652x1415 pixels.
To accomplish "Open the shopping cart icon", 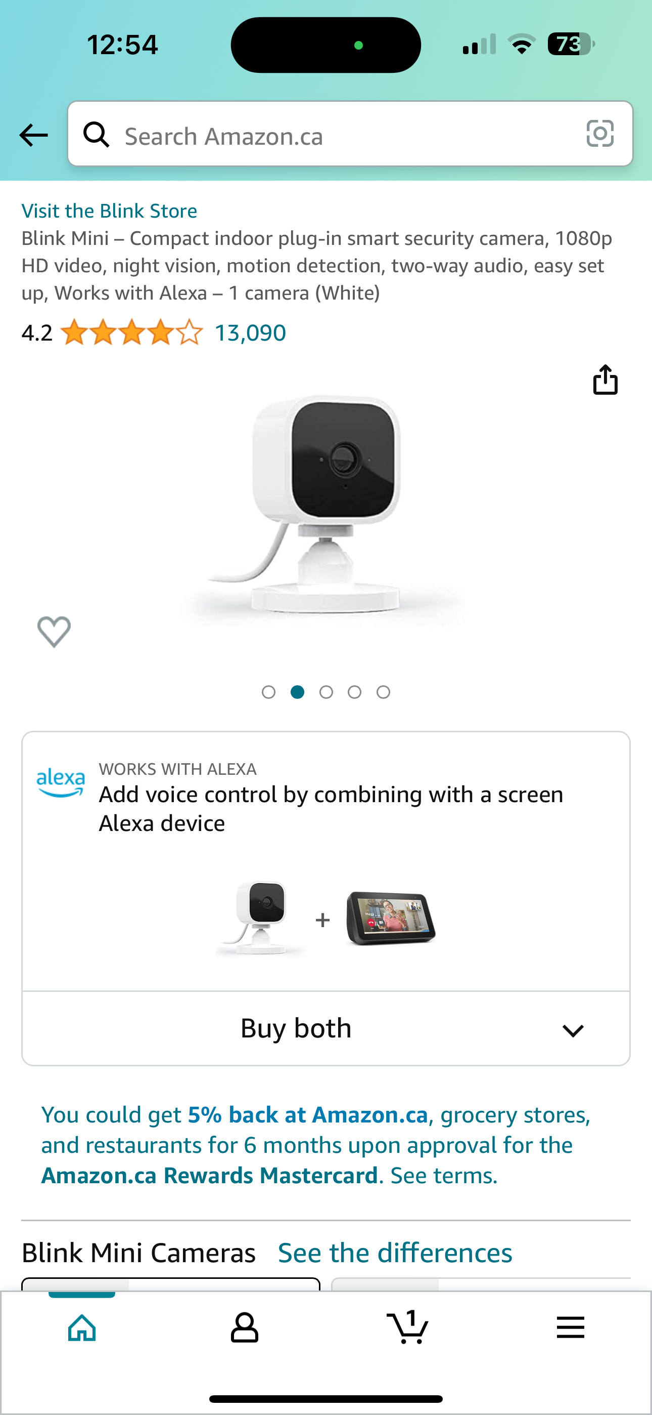I will tap(407, 1327).
